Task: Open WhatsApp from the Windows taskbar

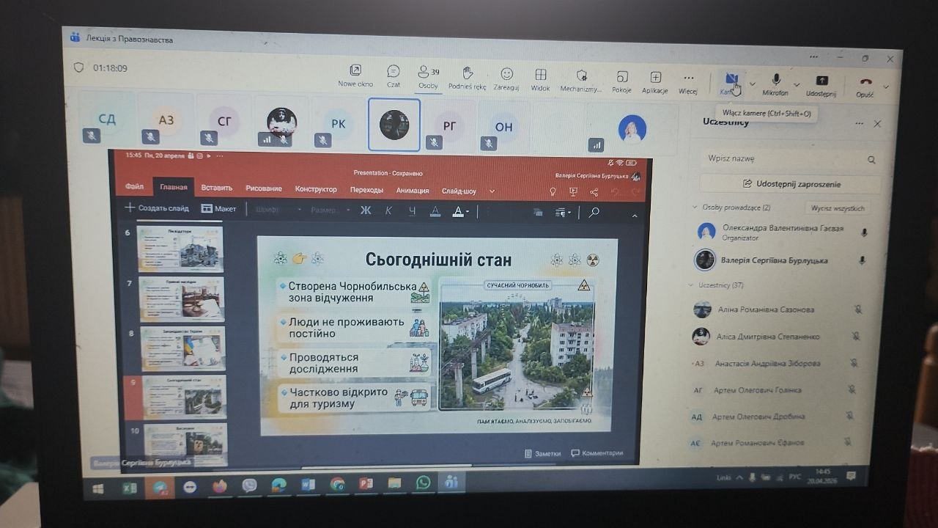Action: pos(424,483)
